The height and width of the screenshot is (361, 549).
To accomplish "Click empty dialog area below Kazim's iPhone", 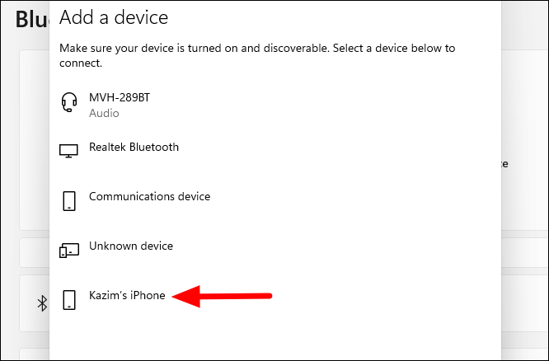I will point(274,338).
